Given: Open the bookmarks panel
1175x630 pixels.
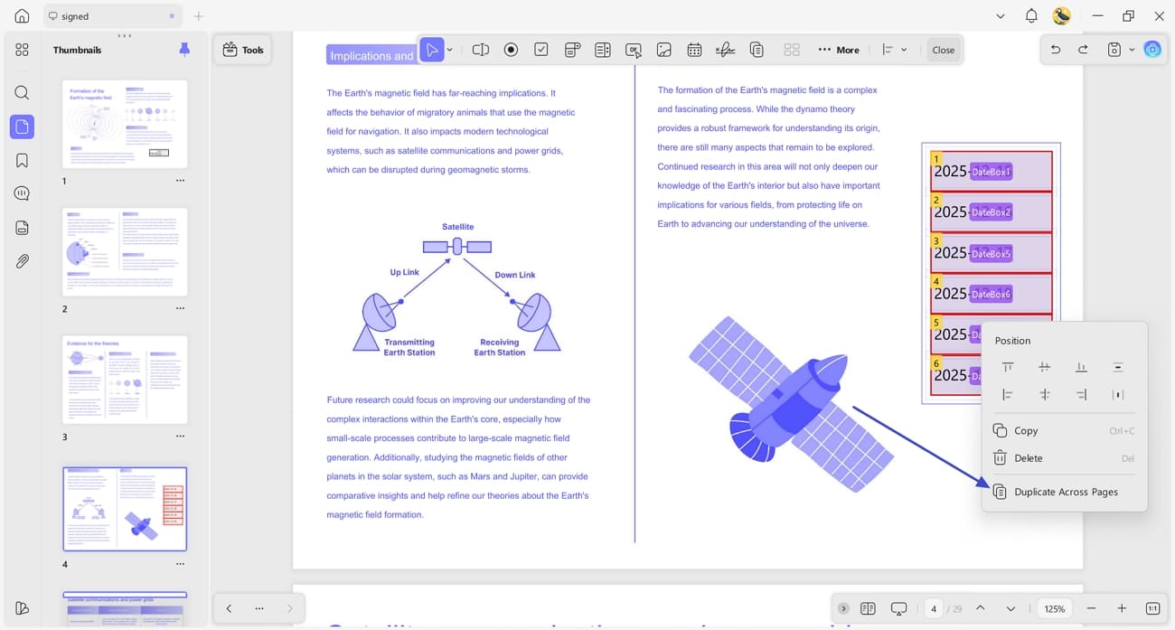Looking at the screenshot, I should 22,160.
